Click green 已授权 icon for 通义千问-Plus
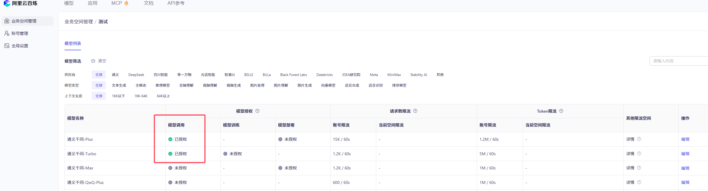 click(x=170, y=139)
